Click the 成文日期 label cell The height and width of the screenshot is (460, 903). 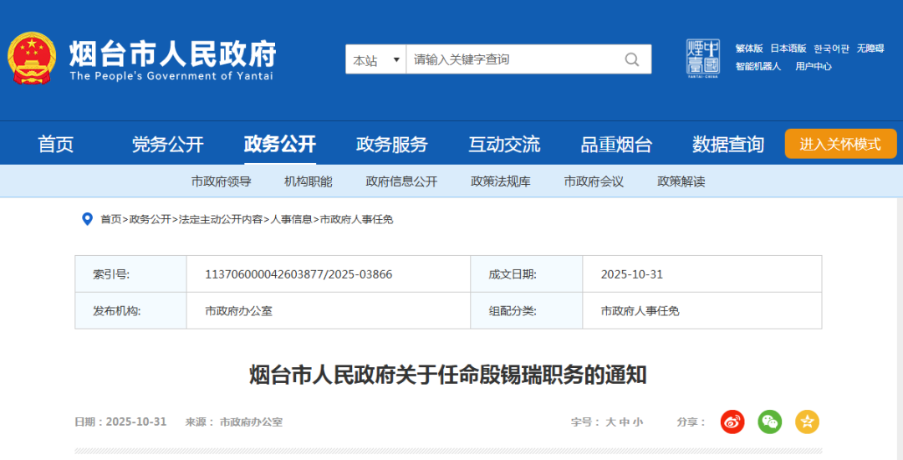coord(527,274)
